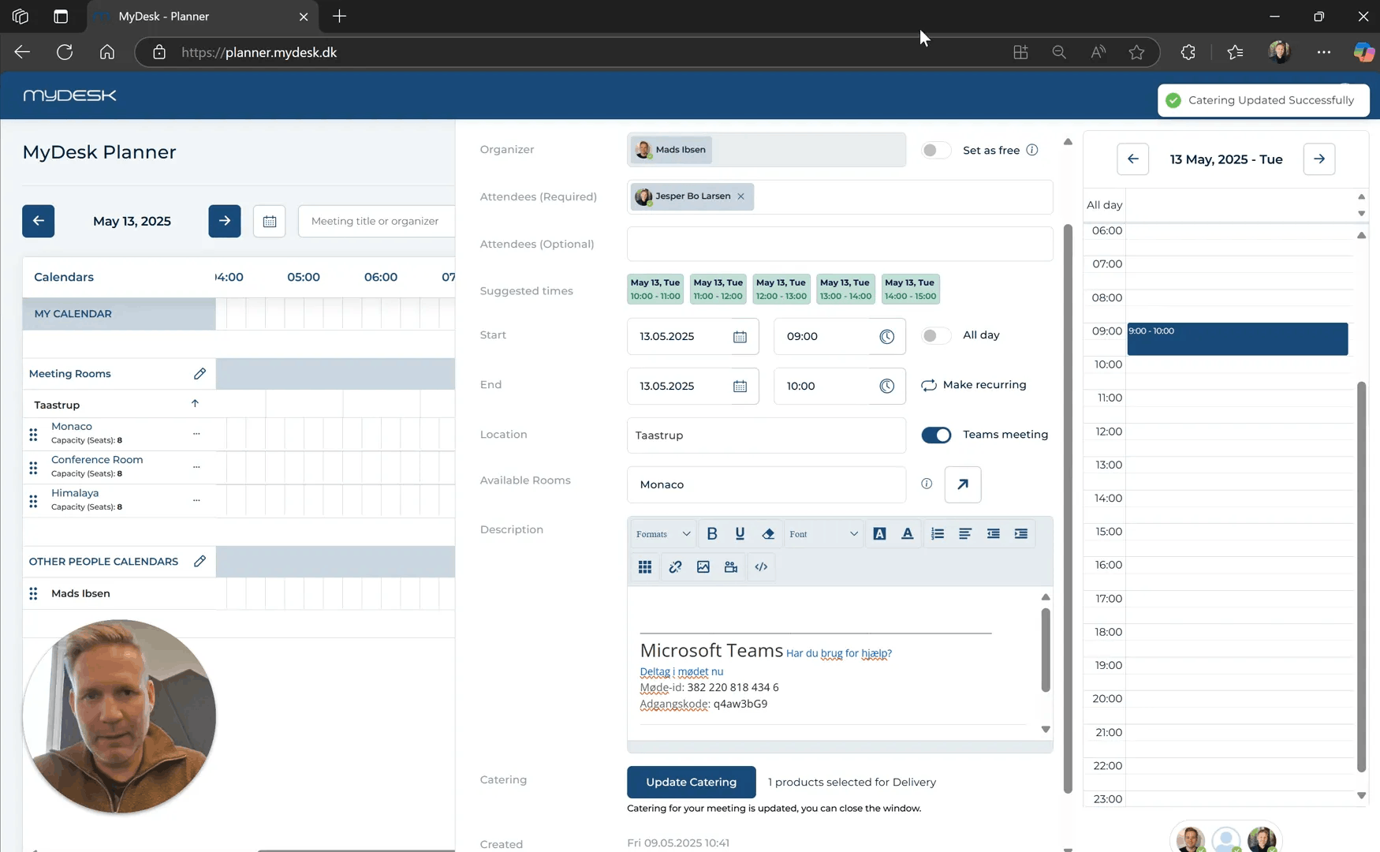This screenshot has width=1380, height=852.
Task: Click the Make recurring option
Action: click(974, 385)
